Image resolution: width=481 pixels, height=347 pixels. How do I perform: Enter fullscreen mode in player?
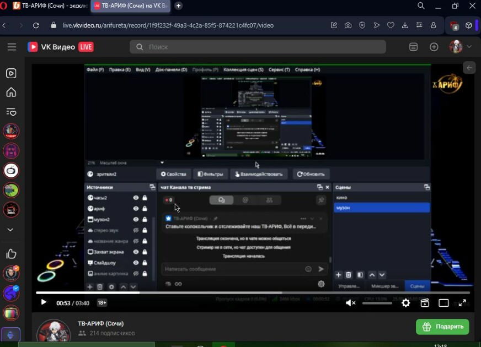462,303
